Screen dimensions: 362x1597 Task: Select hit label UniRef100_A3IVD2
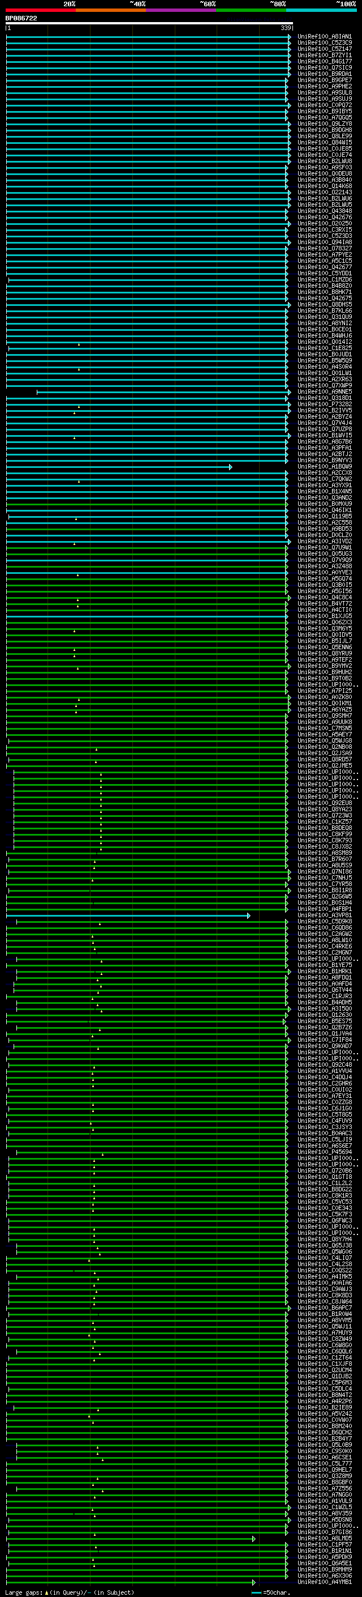(324, 541)
